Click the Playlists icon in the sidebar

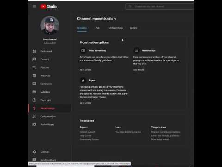tap(34, 68)
